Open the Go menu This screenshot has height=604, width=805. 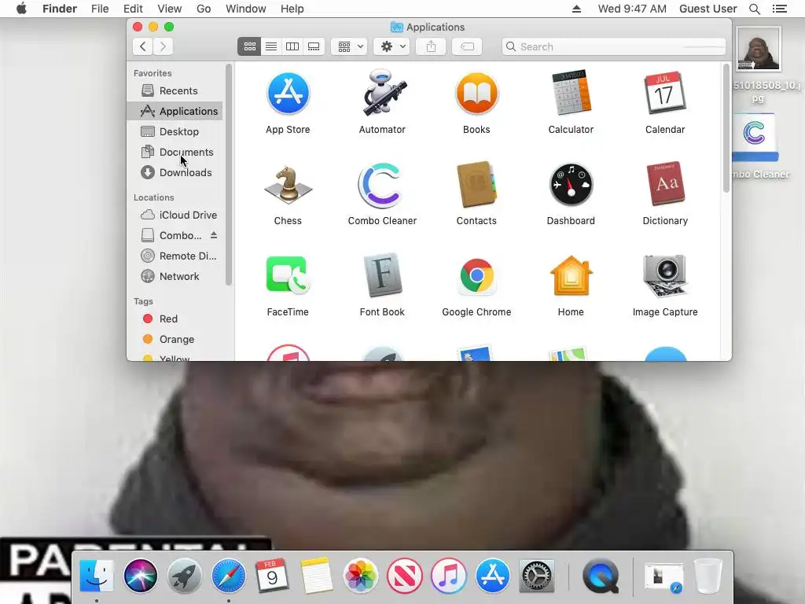click(x=204, y=9)
